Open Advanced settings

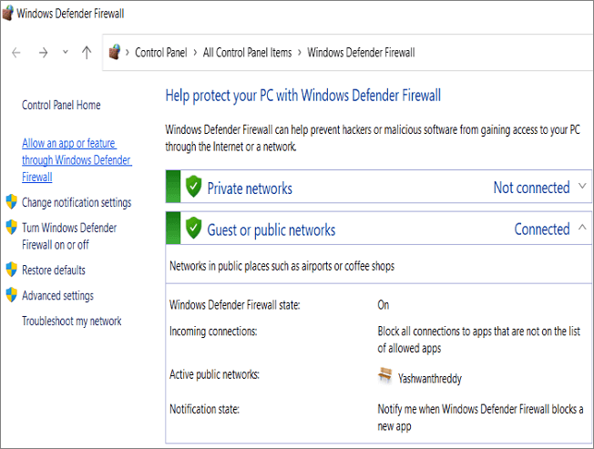pyautogui.click(x=57, y=296)
